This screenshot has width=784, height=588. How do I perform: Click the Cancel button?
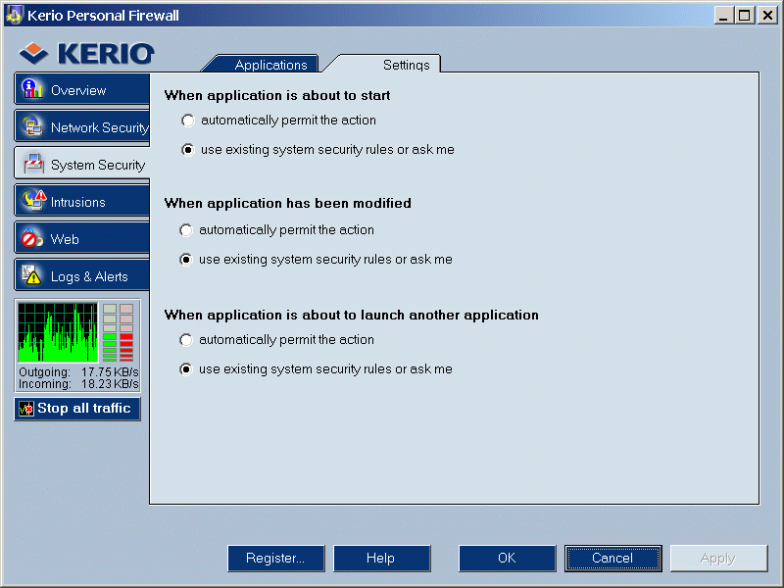tap(613, 558)
